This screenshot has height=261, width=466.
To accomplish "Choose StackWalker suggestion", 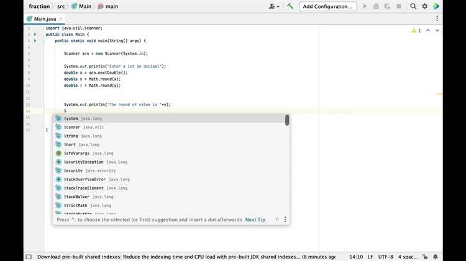I will (169, 197).
